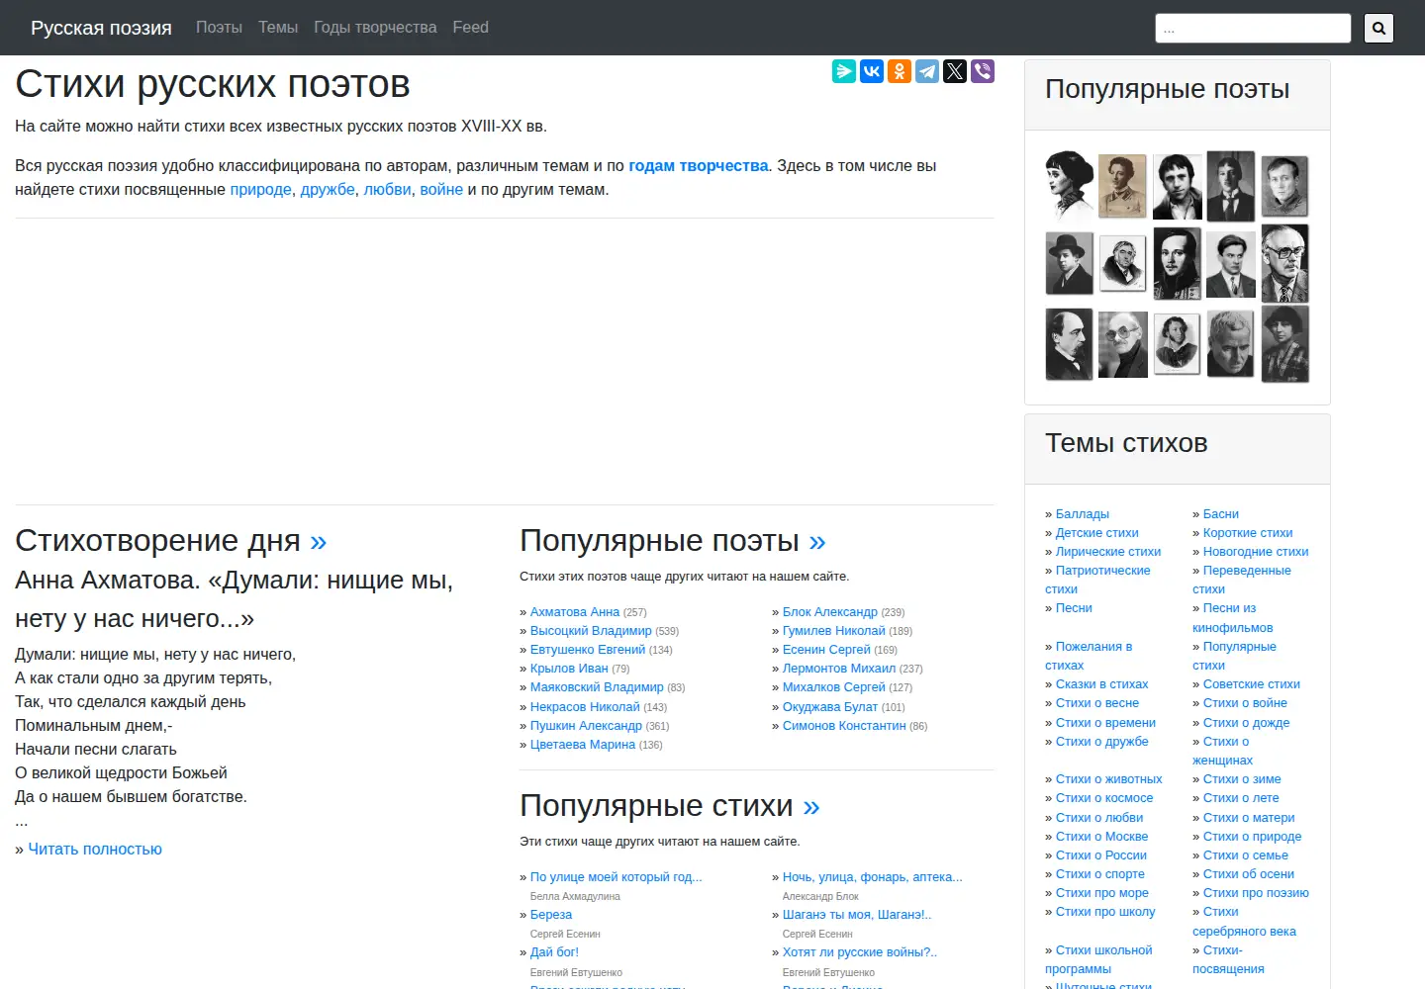Click Читать полностью to read the full poem
The height and width of the screenshot is (989, 1425).
(x=95, y=850)
